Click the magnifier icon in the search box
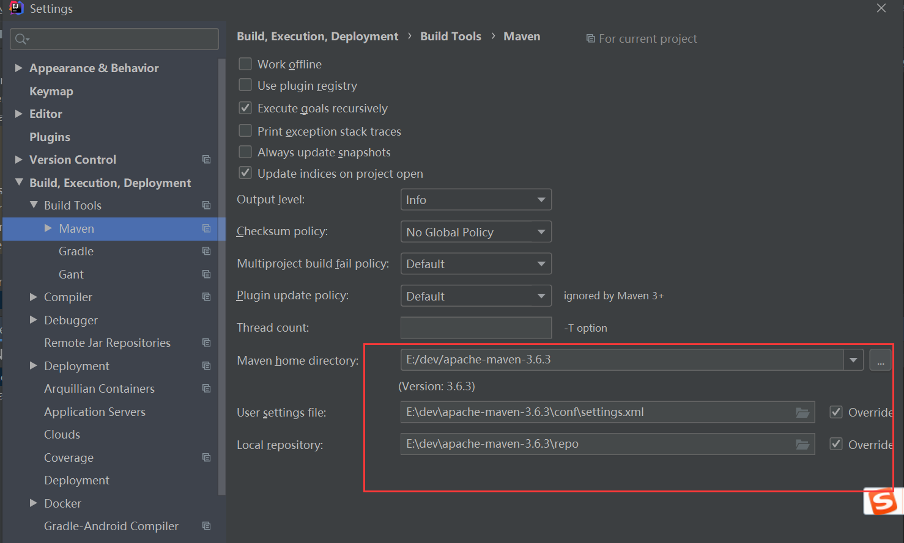Viewport: 904px width, 543px height. point(21,38)
